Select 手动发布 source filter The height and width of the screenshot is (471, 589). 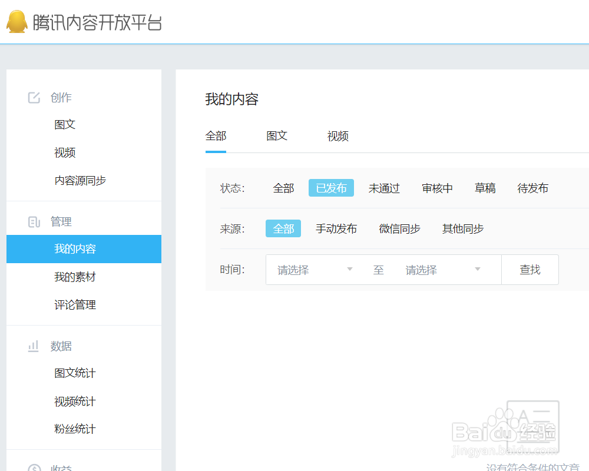point(336,228)
